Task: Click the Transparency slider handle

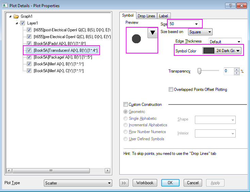Action: point(200,71)
